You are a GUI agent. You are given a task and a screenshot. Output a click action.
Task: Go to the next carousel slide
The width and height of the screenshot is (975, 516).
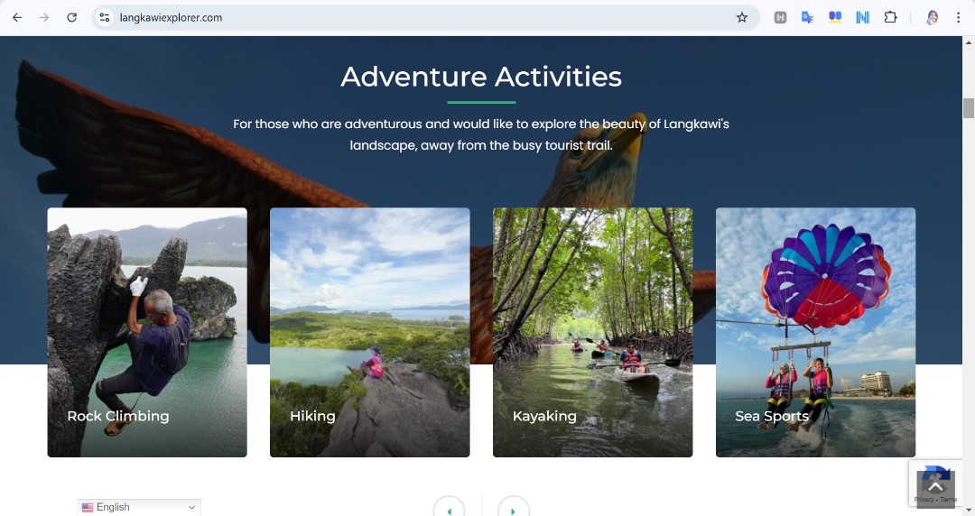point(514,510)
